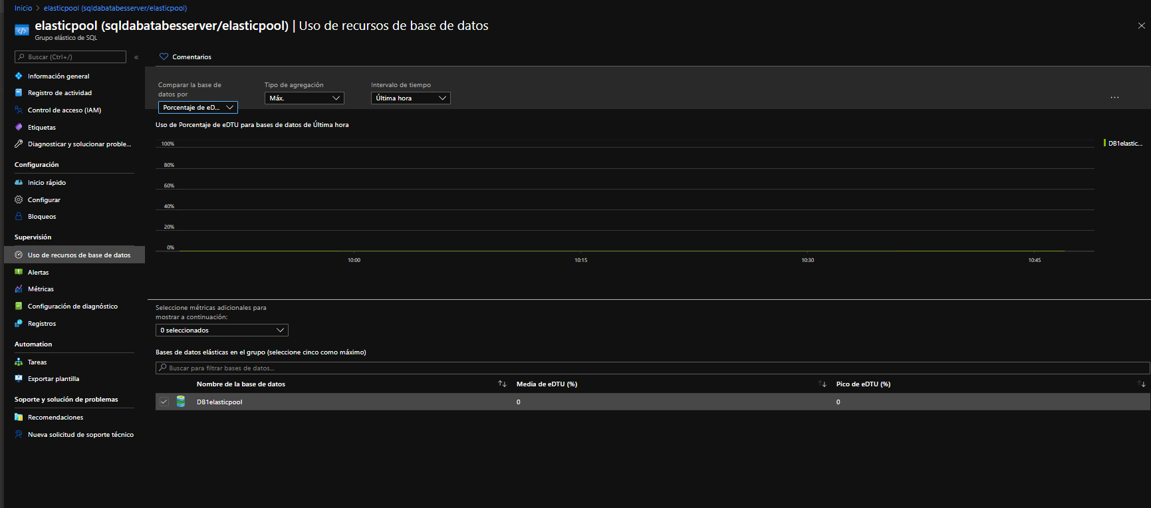Open Etiquetas in the sidebar
The width and height of the screenshot is (1151, 508).
tap(42, 128)
